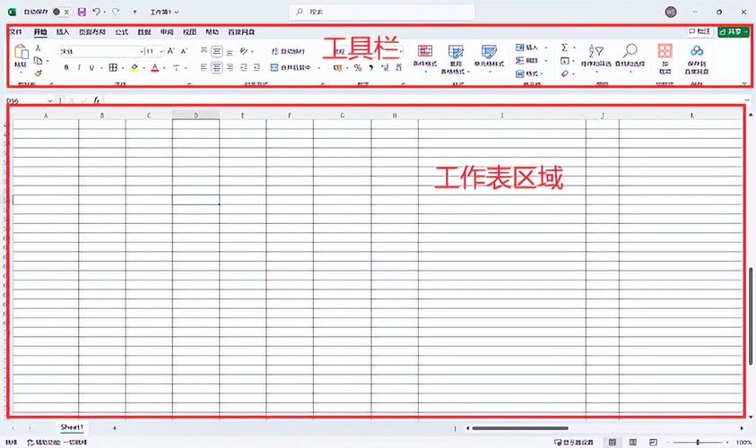This screenshot has width=756, height=448.
Task: Apply yellow fill color bucket
Action: coord(135,68)
